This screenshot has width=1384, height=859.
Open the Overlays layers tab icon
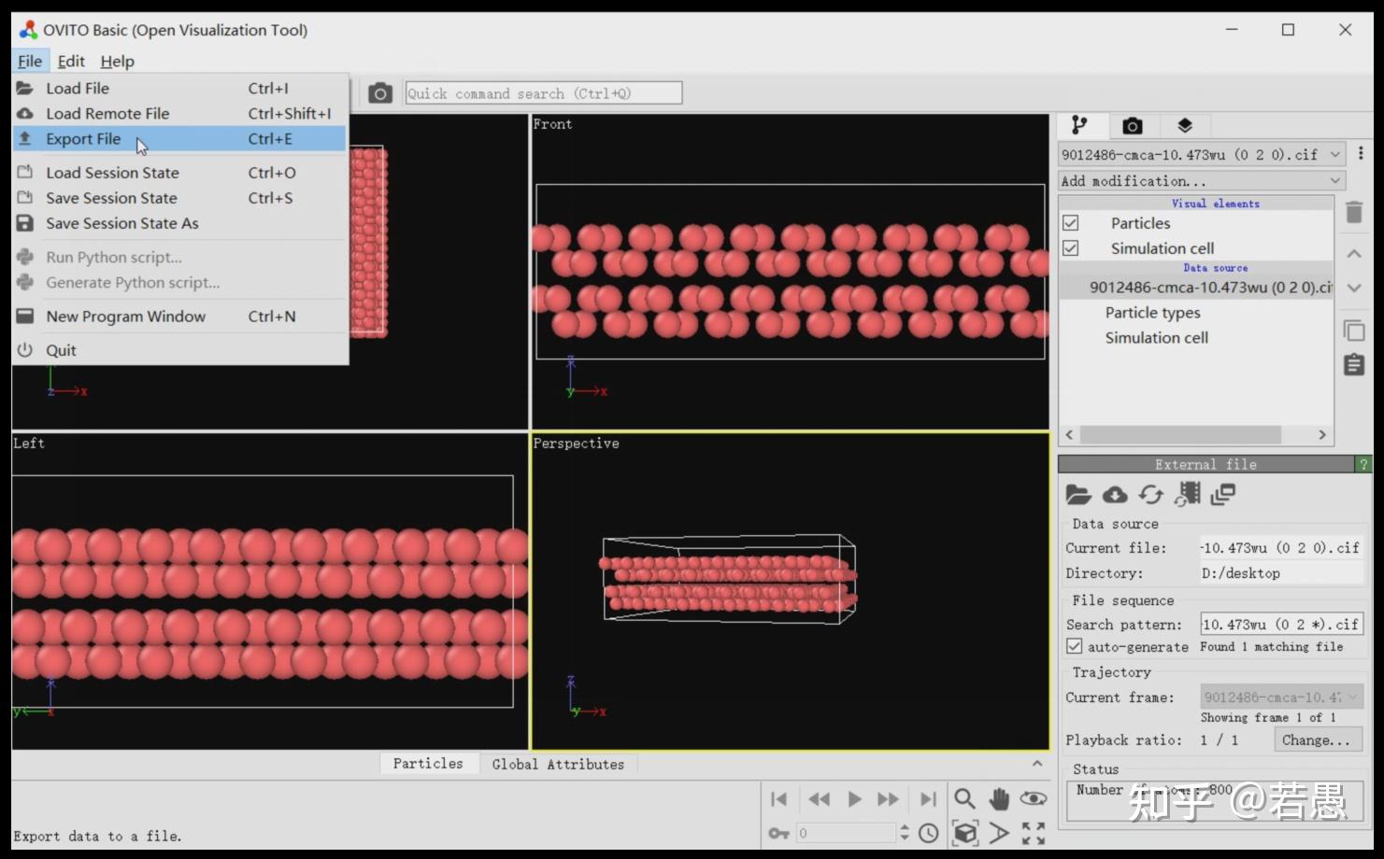tap(1184, 125)
